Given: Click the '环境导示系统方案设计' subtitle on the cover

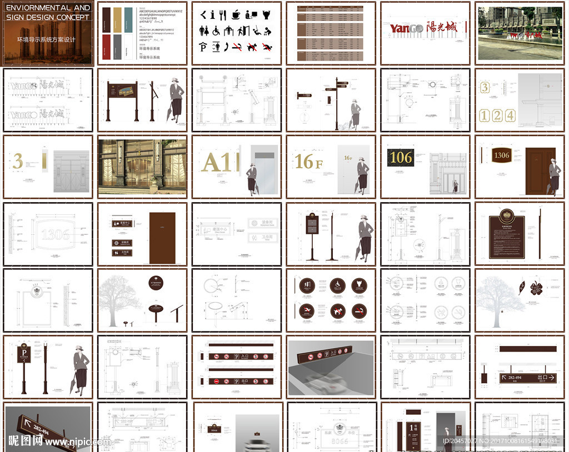Looking at the screenshot, I should (x=47, y=39).
